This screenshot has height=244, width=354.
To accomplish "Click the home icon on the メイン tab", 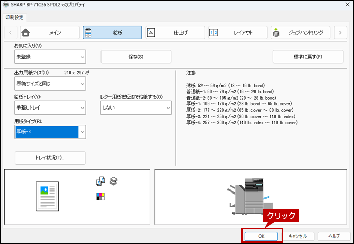I will 26,33.
